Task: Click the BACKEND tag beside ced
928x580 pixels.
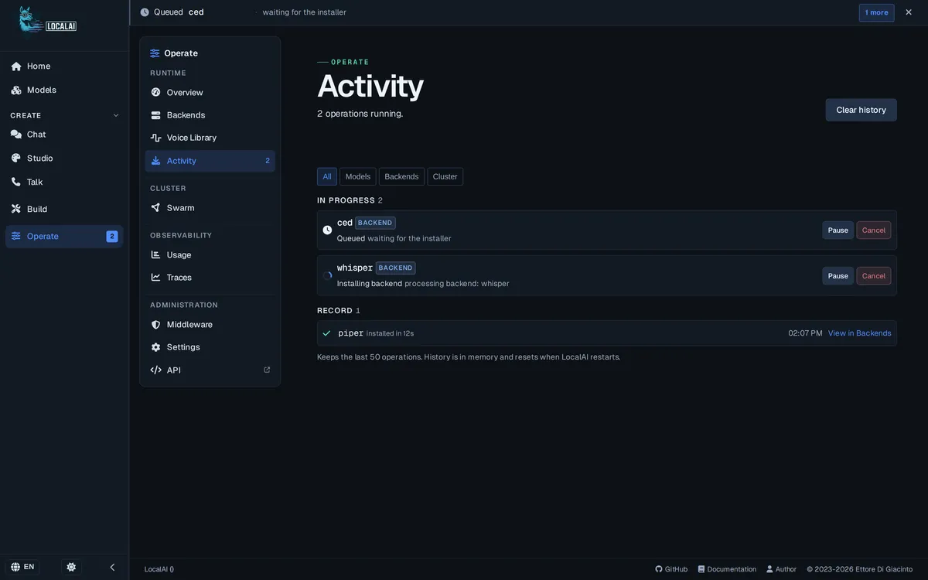Action: (x=375, y=223)
